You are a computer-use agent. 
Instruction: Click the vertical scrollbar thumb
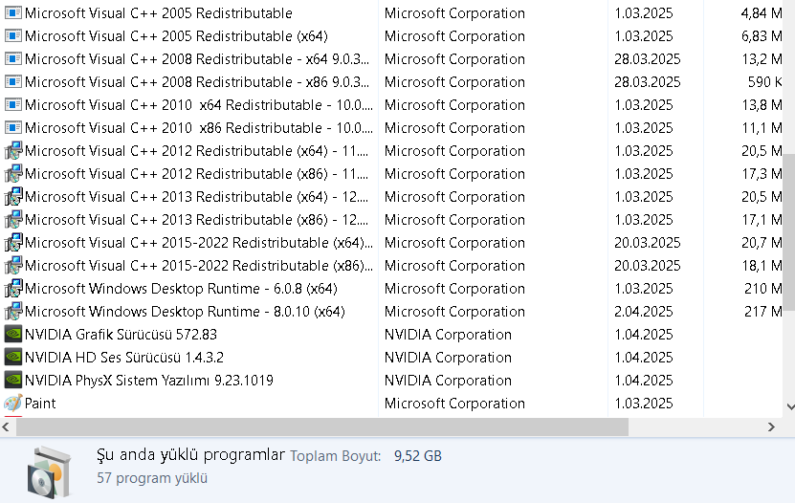click(789, 232)
